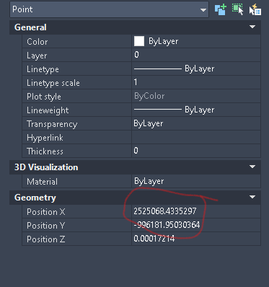The image size is (269, 287).
Task: Select the Linetype scale property label
Action: [53, 83]
